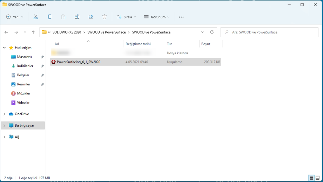Go forward with the right arrow

(x=16, y=32)
